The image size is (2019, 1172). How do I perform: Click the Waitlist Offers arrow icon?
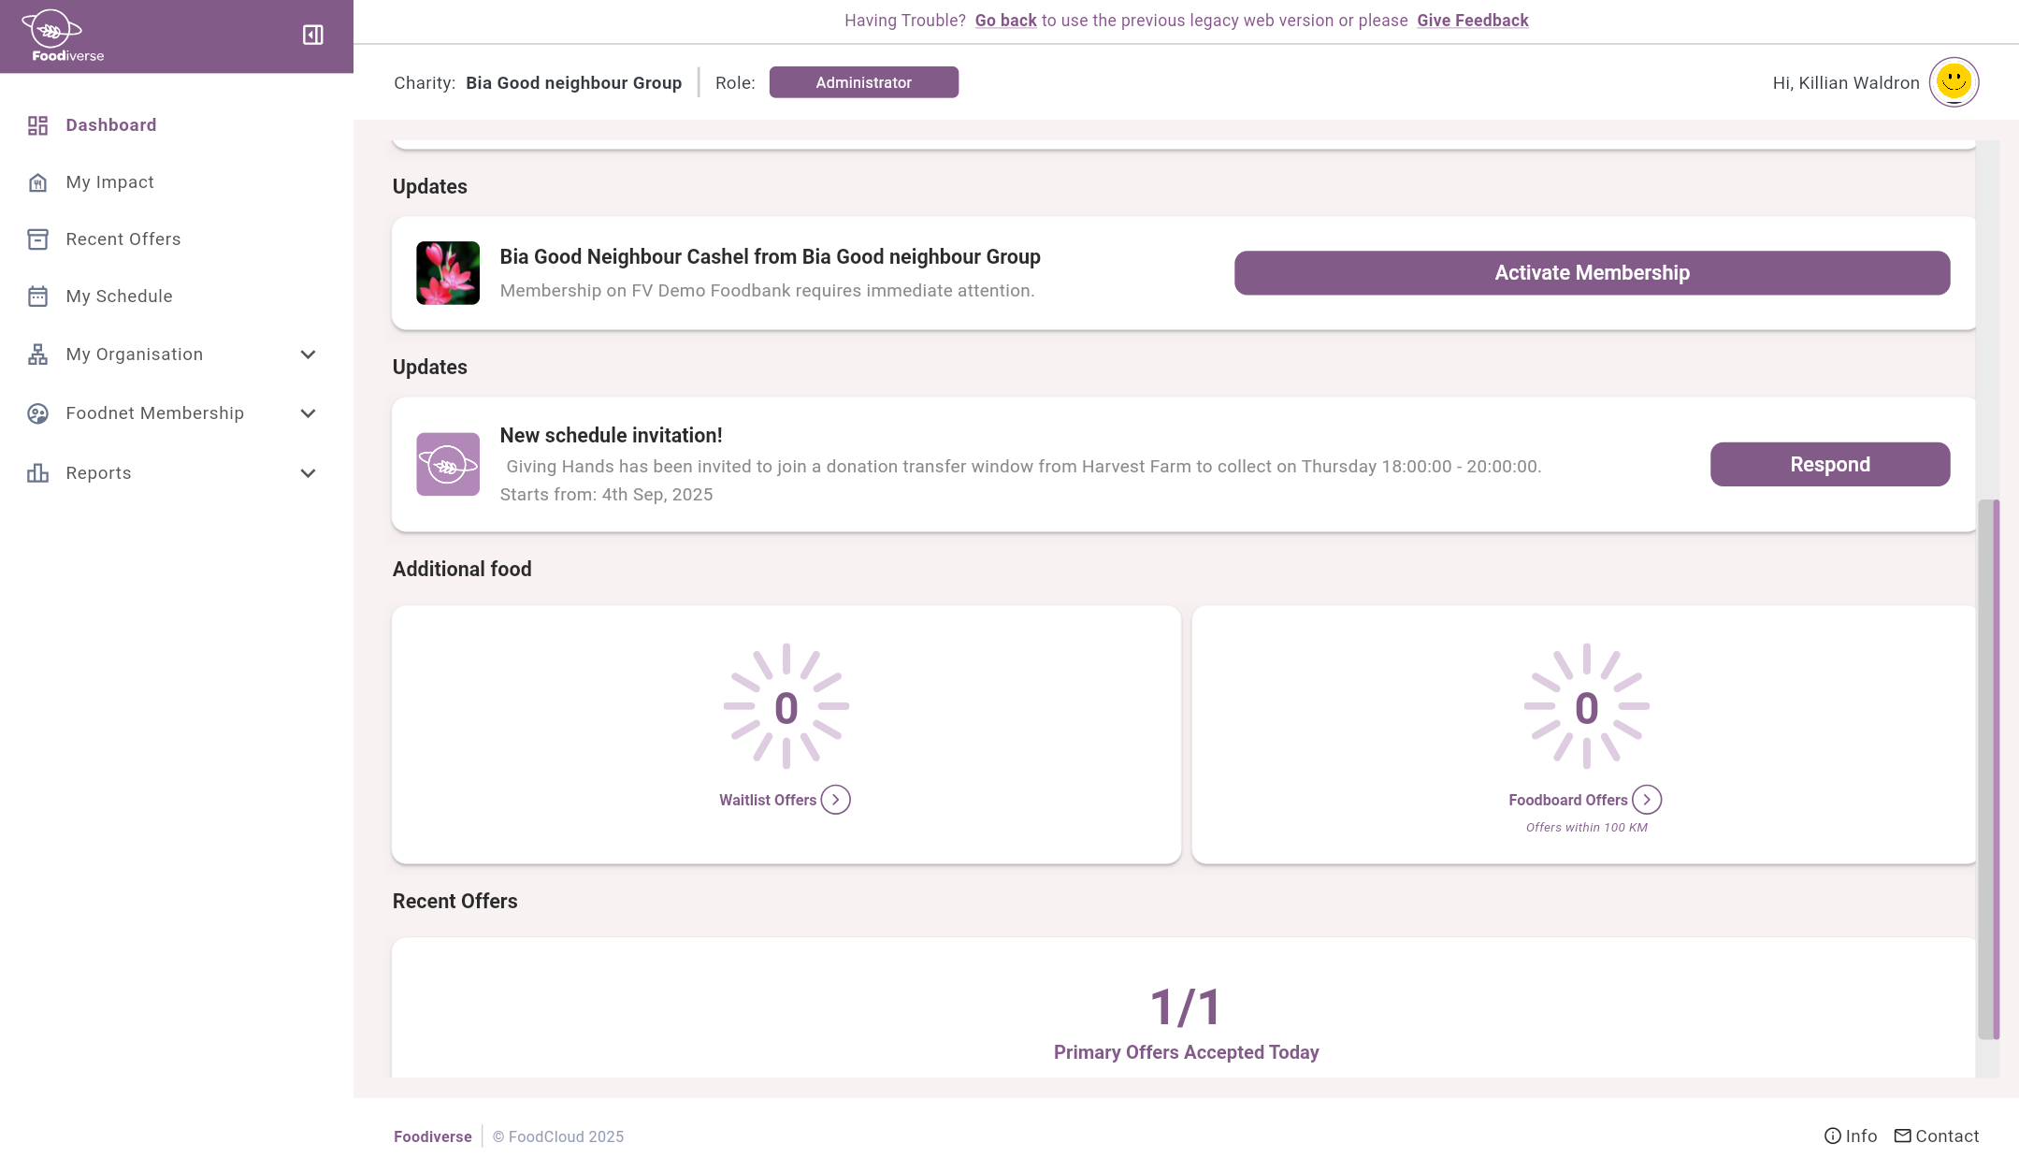pos(835,800)
